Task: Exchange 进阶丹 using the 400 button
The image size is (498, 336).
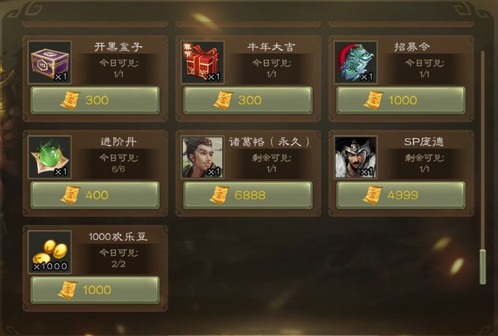Action: click(x=95, y=195)
